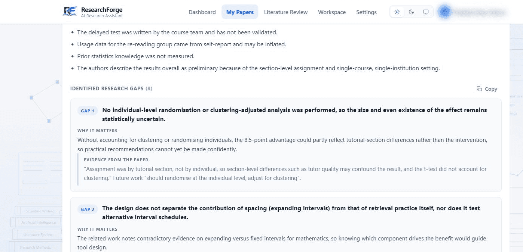Select system theme monitor icon
The height and width of the screenshot is (252, 523).
(425, 12)
